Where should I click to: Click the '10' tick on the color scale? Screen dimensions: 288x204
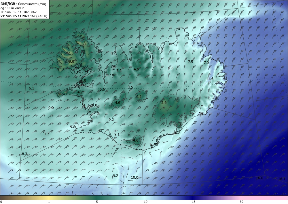146,202
